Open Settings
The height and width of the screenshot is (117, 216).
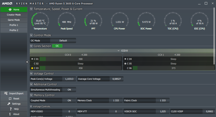14,104
